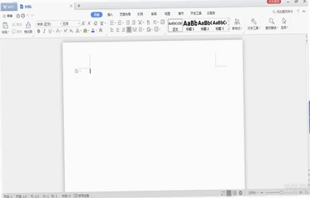Click the sort icon in paragraph group

148,23
